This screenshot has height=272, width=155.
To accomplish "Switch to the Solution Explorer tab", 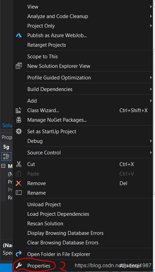I will pyautogui.click(x=7, y=125).
